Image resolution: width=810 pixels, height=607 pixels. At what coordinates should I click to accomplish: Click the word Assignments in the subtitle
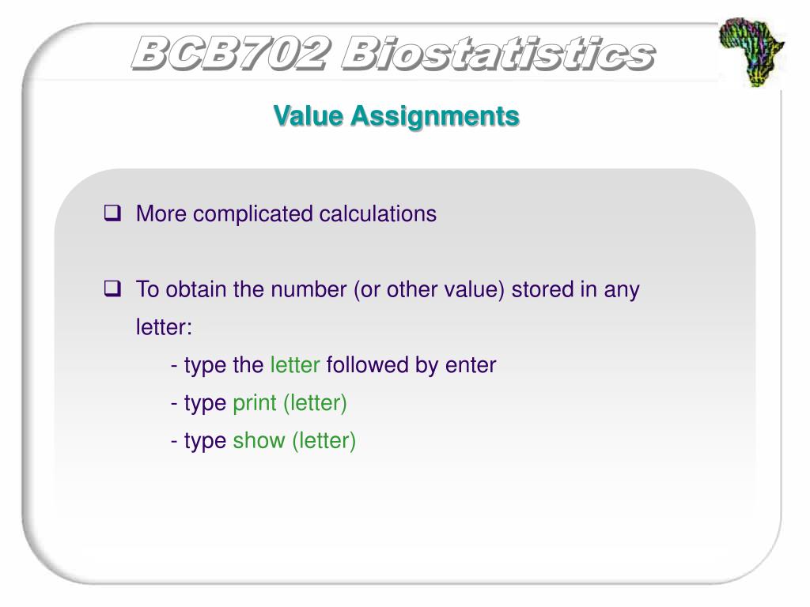coord(435,117)
